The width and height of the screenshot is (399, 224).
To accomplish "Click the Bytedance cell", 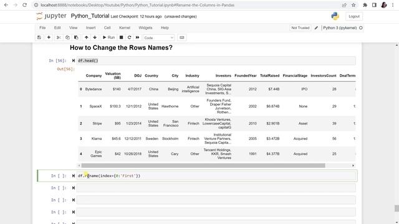I will coord(94,89).
